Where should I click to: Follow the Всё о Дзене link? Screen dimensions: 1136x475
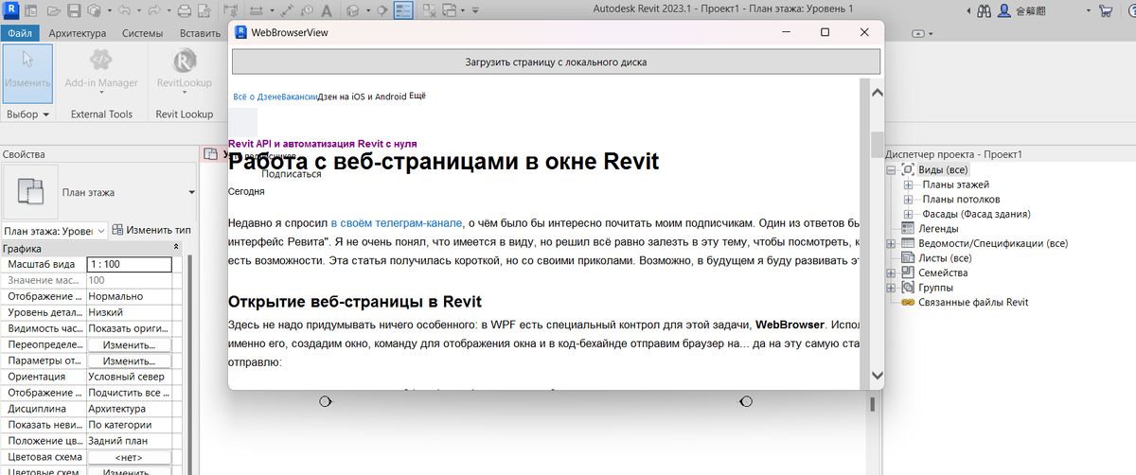click(x=257, y=97)
